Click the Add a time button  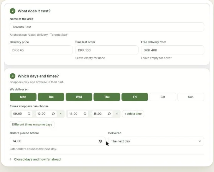tap(133, 114)
